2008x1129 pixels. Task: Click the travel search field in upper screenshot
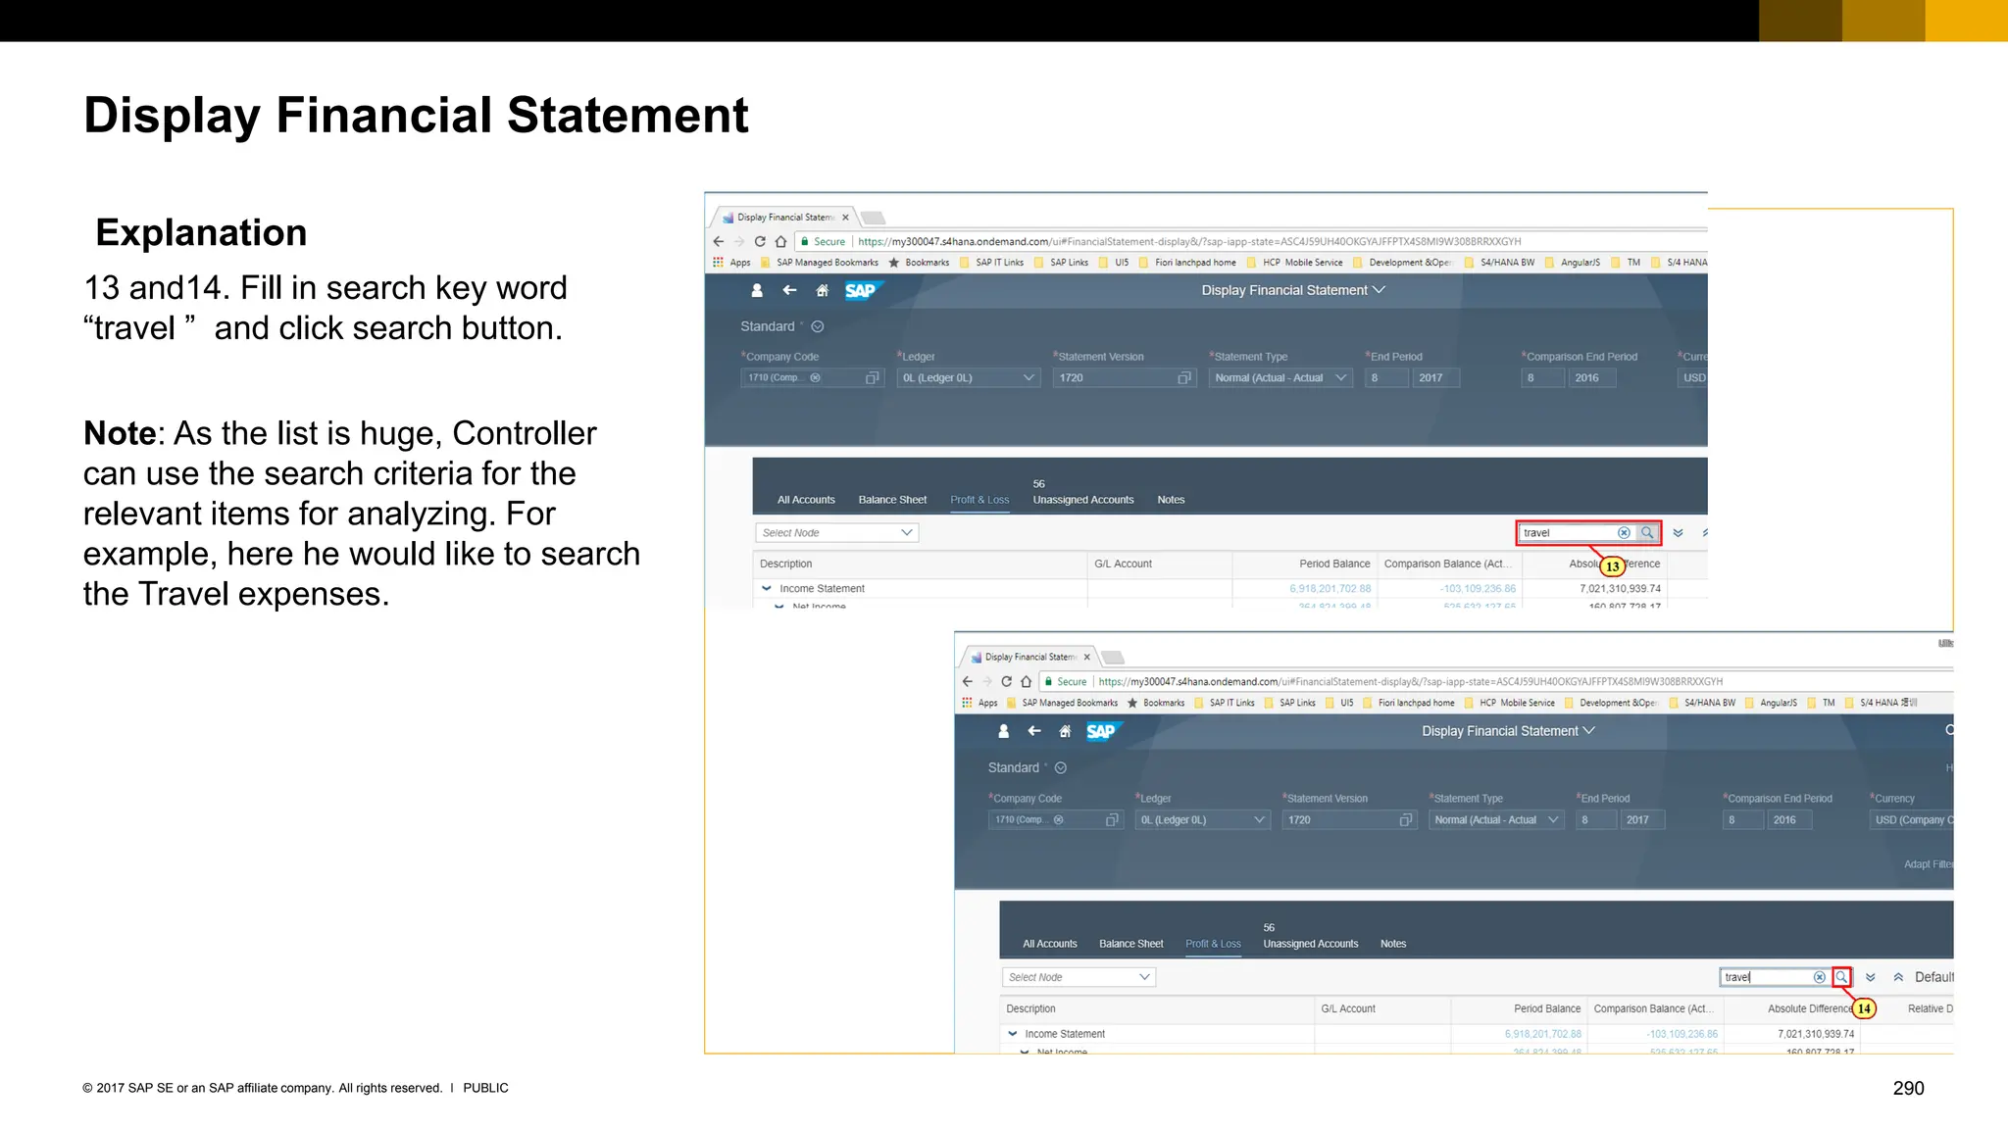point(1567,533)
